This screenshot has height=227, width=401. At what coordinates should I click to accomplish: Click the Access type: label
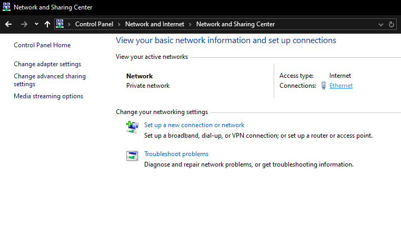tap(296, 76)
